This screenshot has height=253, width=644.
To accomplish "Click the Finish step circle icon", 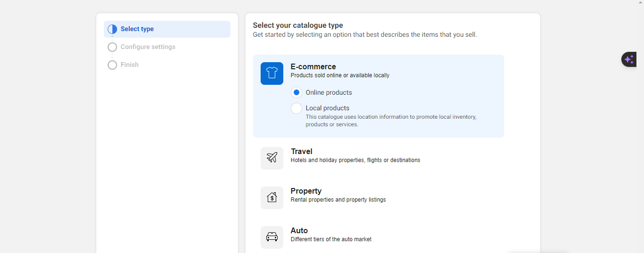I will point(112,65).
